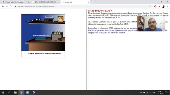Screen dimensions: 170x95
Task: Reload the current page
Action: [11, 6]
